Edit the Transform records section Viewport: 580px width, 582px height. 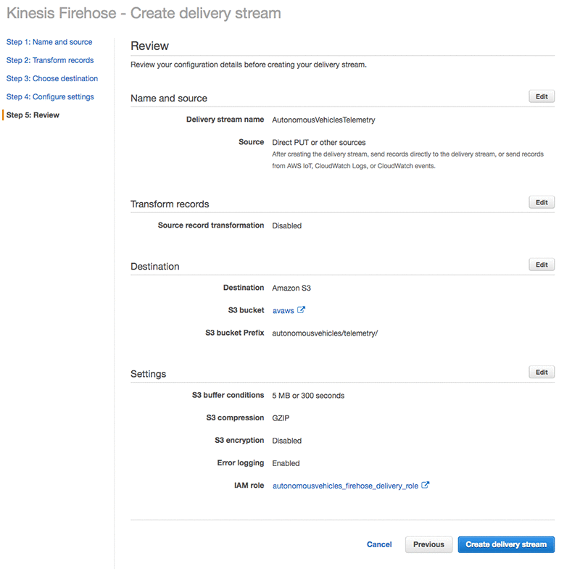542,202
